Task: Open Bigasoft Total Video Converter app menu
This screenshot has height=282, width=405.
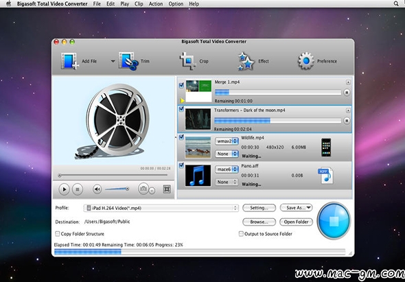Action: pos(52,4)
